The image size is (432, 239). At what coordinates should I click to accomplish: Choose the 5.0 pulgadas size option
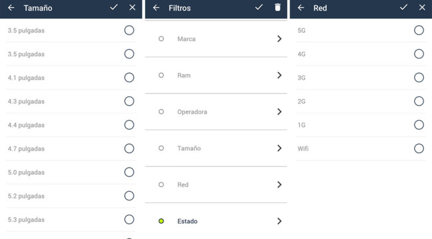click(129, 173)
